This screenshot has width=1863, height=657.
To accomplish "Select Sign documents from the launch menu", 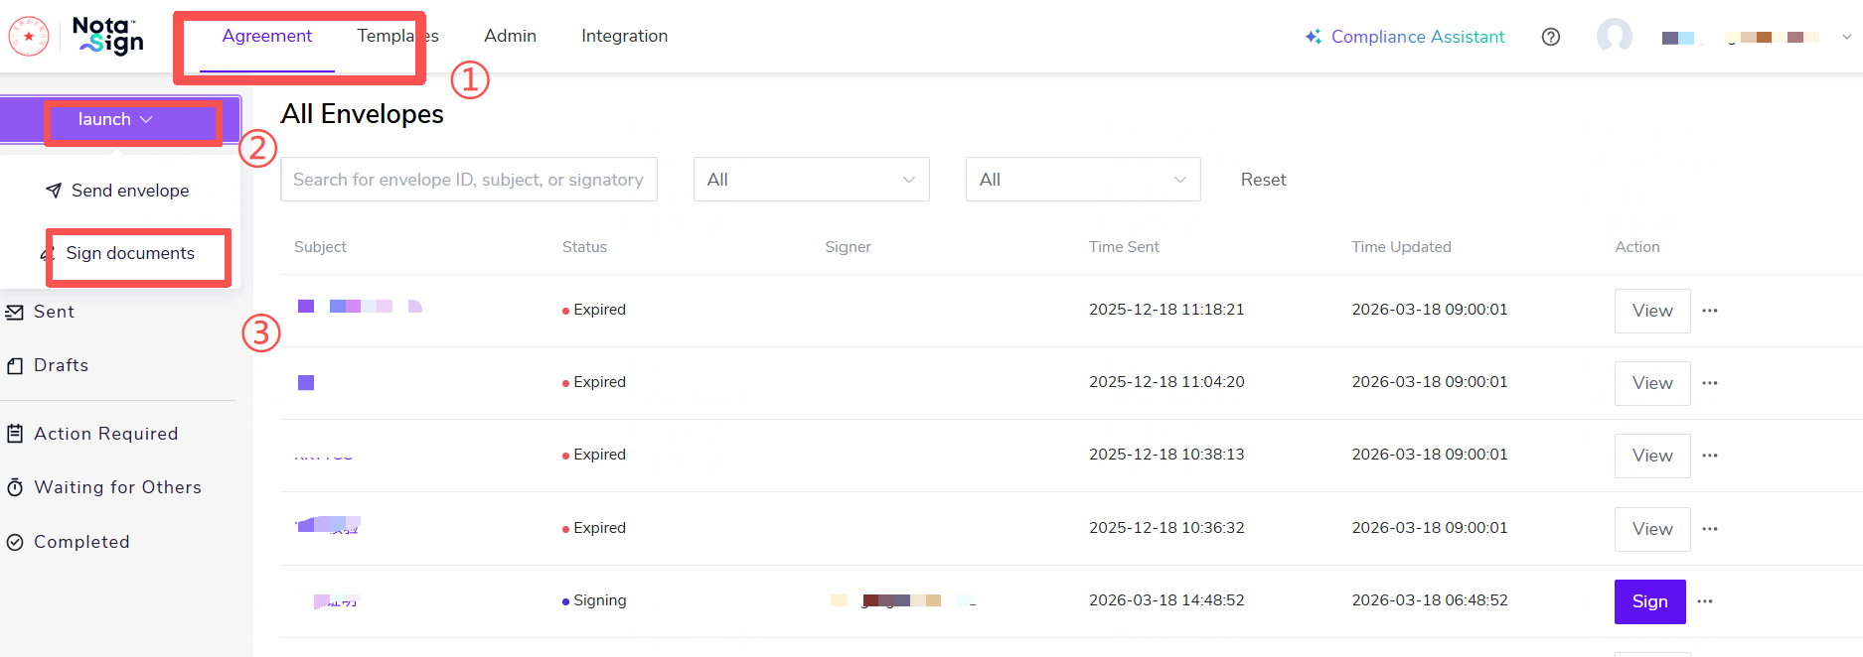I will tap(130, 253).
